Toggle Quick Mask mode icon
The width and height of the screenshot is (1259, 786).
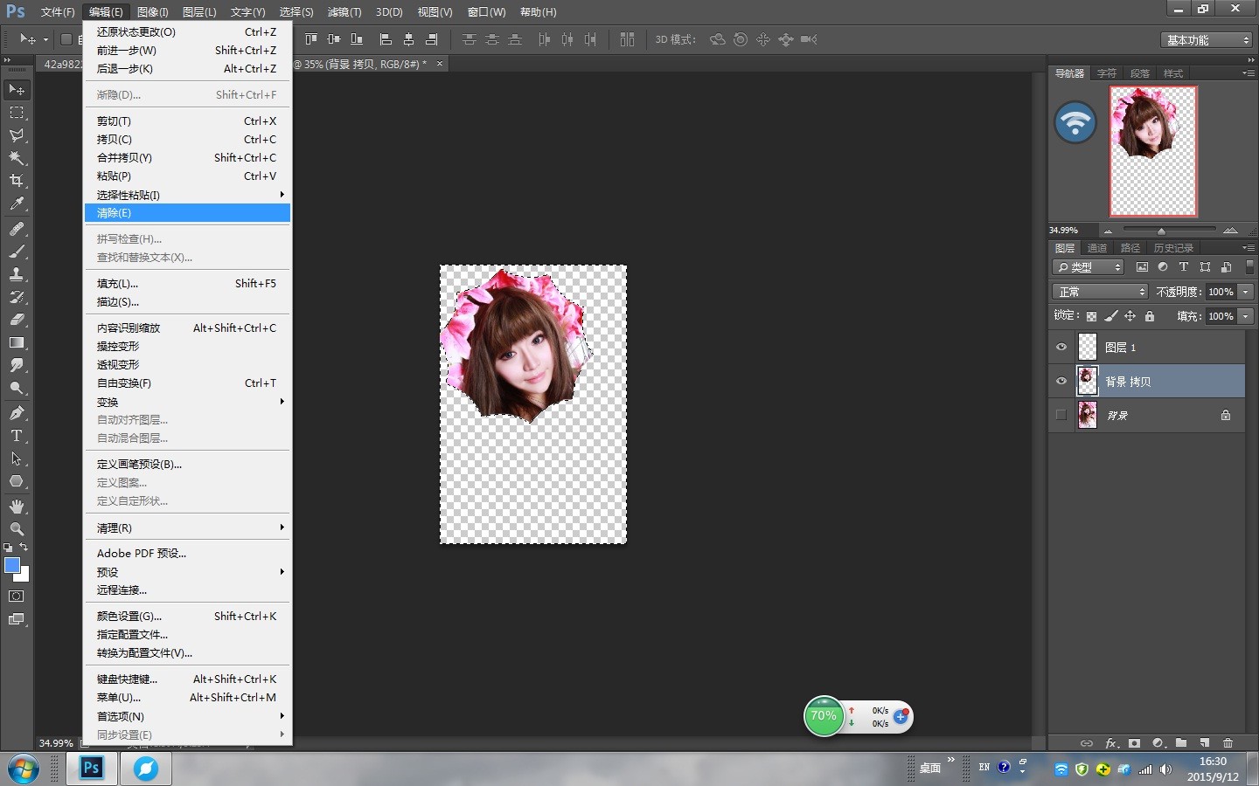click(17, 596)
